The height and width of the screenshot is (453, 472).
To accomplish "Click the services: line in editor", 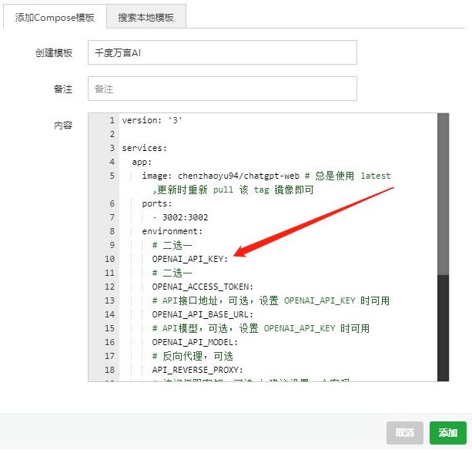I will (x=144, y=148).
